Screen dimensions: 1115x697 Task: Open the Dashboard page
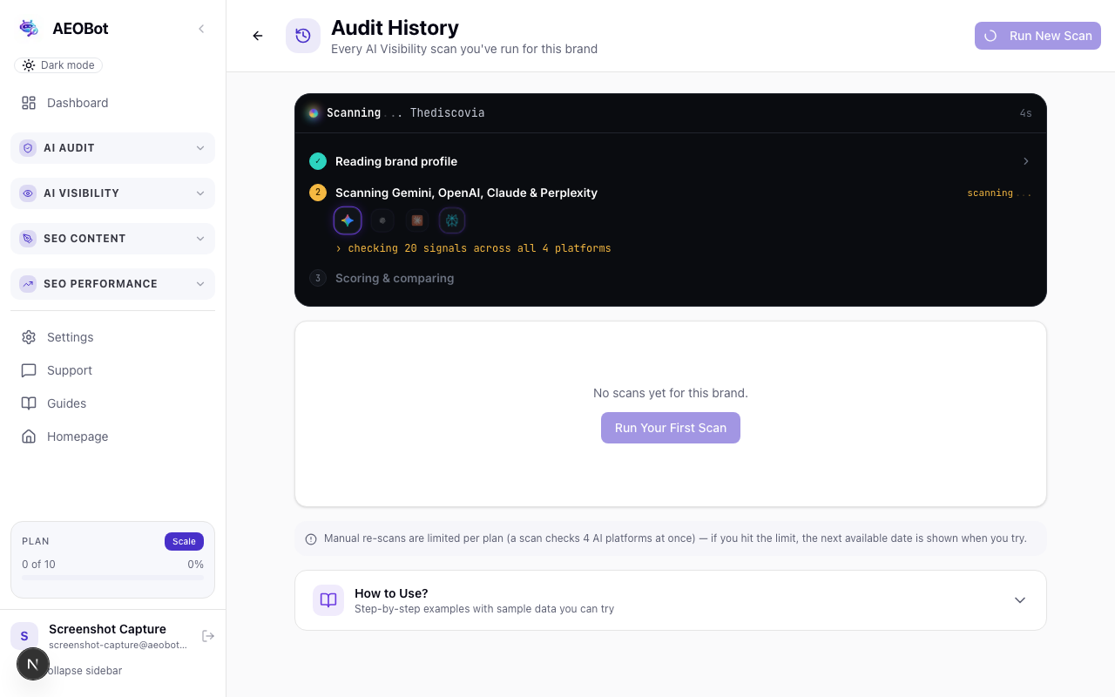pos(112,103)
